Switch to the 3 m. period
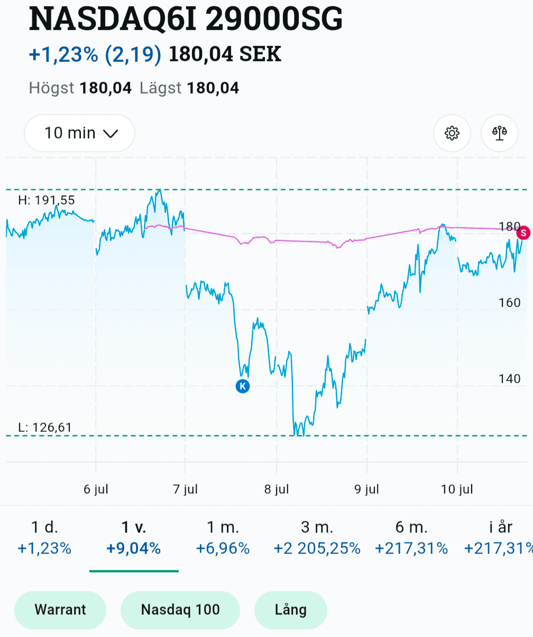Image resolution: width=533 pixels, height=637 pixels. 317,538
